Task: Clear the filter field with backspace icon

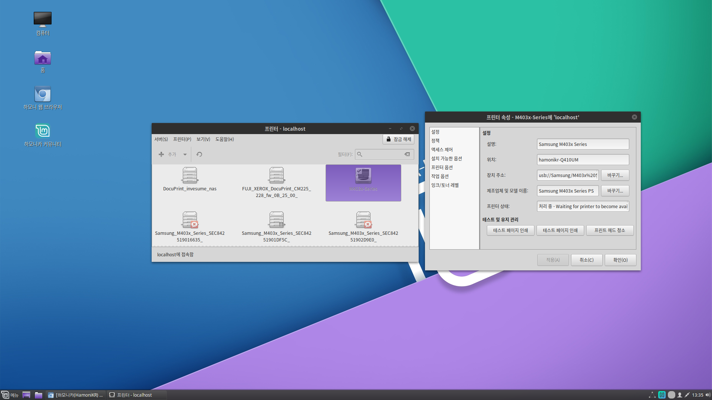Action: 407,154
